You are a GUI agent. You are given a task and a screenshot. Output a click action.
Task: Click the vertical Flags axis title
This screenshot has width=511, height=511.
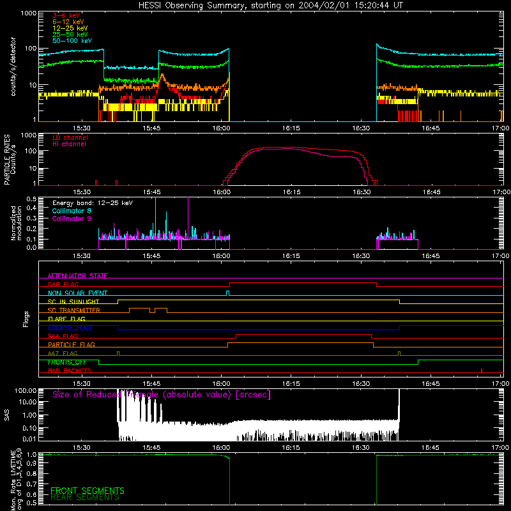(x=26, y=319)
